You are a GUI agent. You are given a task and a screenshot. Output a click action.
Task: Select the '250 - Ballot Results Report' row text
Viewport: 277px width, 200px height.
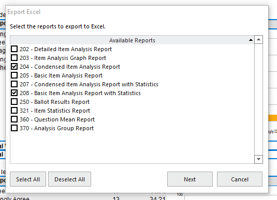(54, 102)
